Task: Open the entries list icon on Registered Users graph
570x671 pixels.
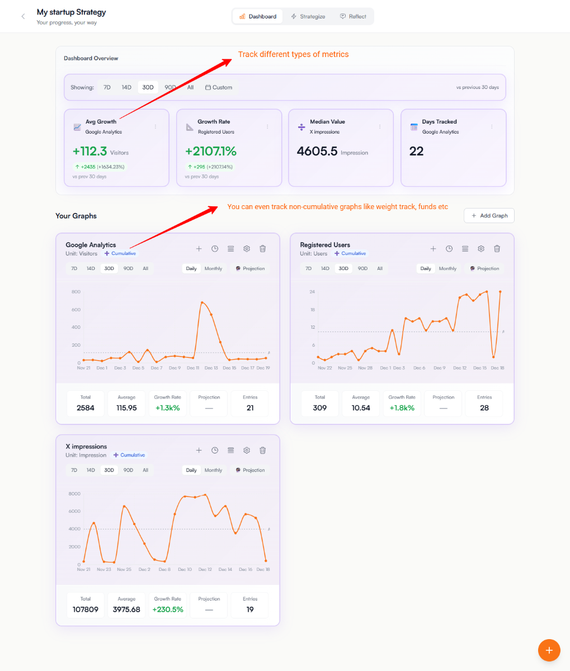Action: pos(465,249)
